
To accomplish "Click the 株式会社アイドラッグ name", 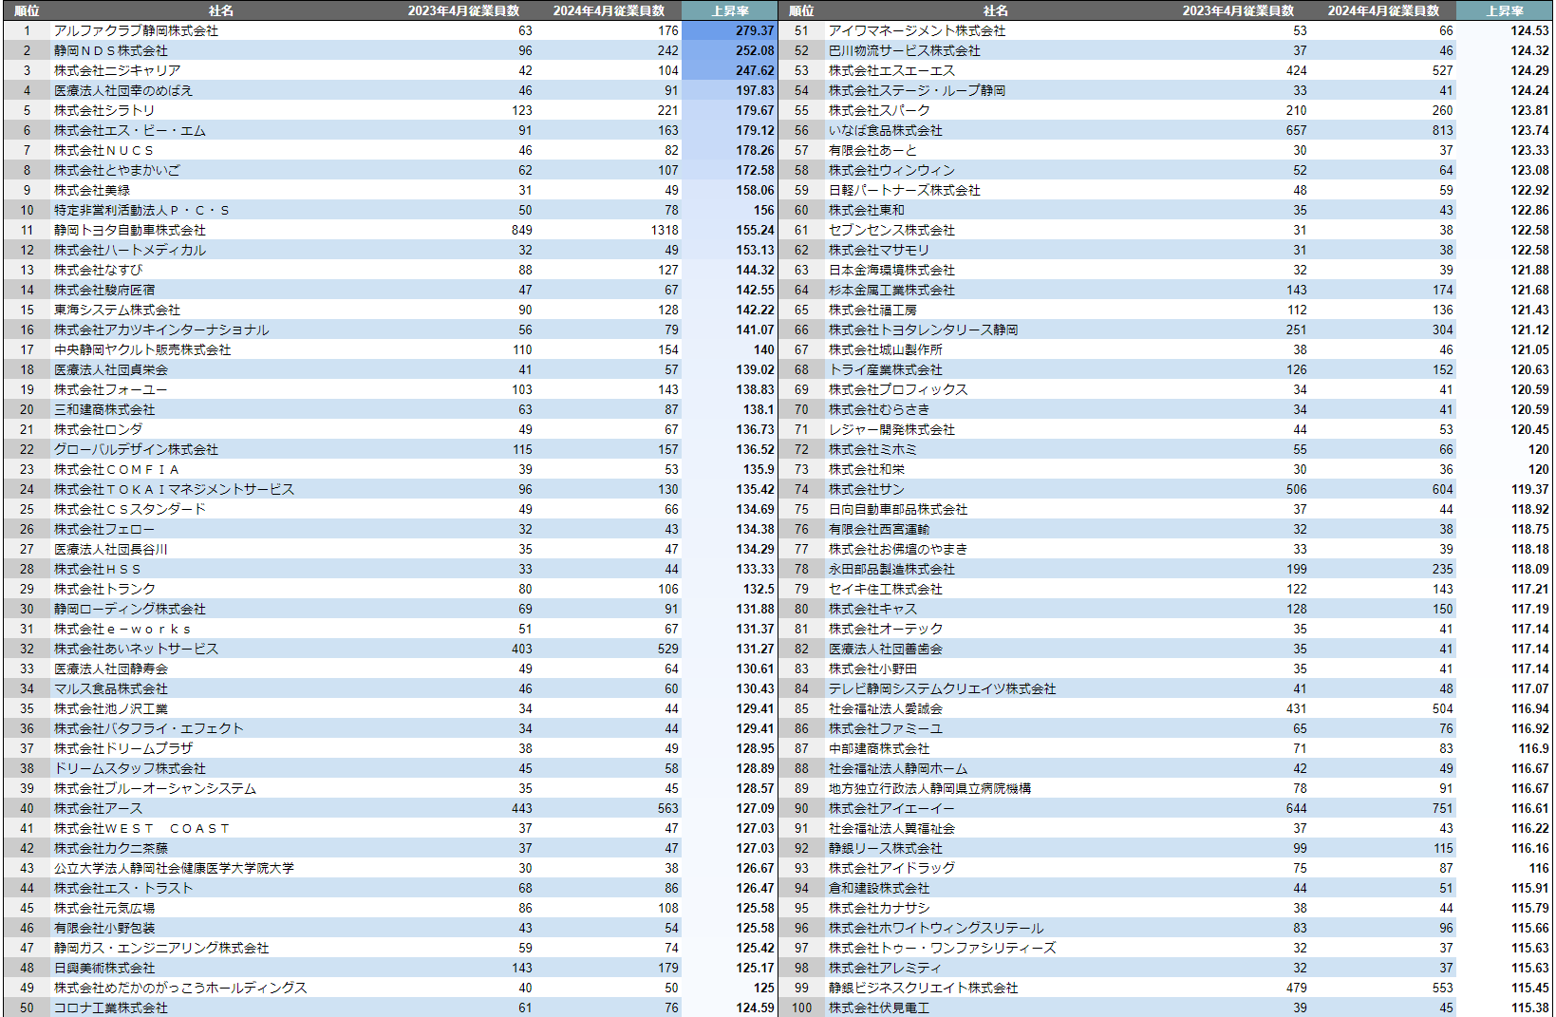I will pyautogui.click(x=891, y=868).
